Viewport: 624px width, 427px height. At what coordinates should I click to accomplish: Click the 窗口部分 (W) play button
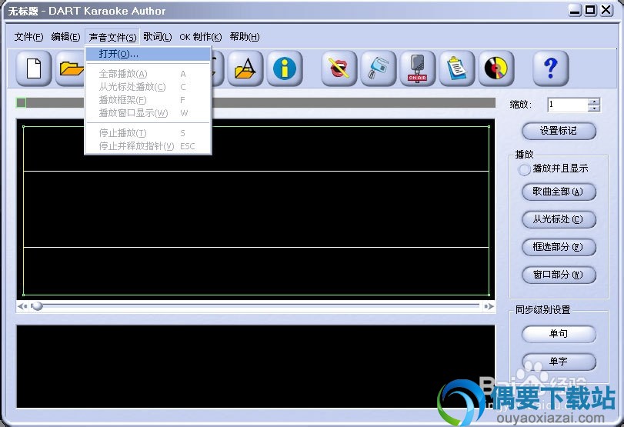click(x=559, y=275)
